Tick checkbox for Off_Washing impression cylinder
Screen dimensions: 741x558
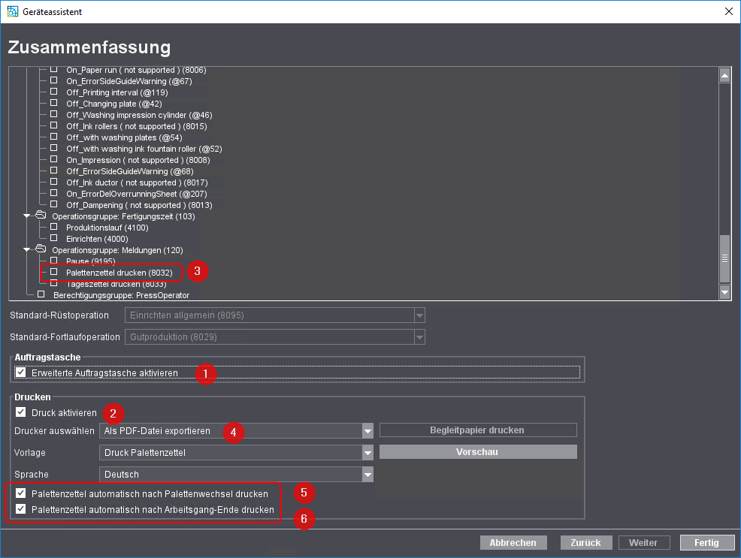pos(54,114)
